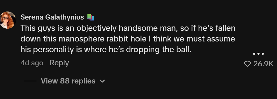Screen dimensions: 277x99
Task: Click the surname Galathynius in the header
Action: point(64,17)
